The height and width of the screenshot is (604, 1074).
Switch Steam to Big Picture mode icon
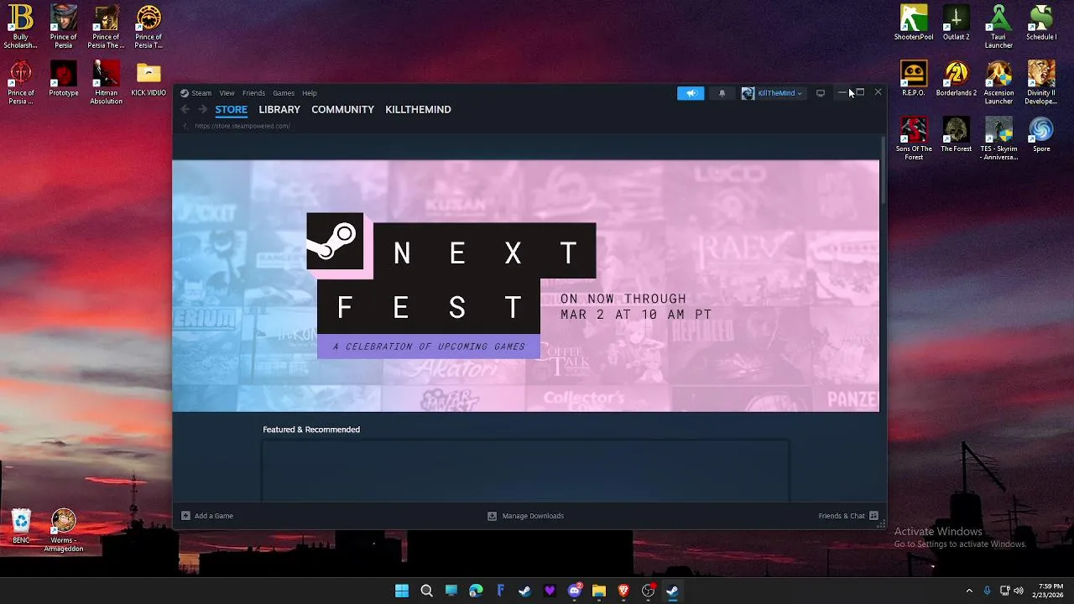click(x=821, y=93)
